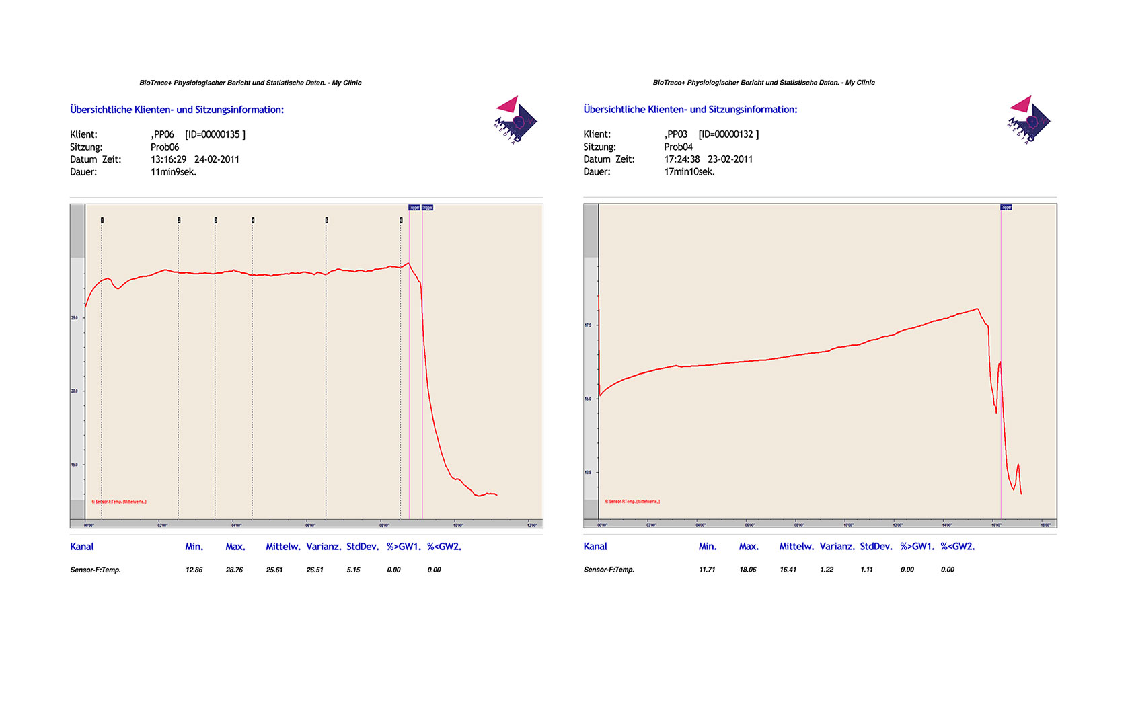Click duration value '11min9sek.'
The width and height of the screenshot is (1130, 706).
coord(174,172)
